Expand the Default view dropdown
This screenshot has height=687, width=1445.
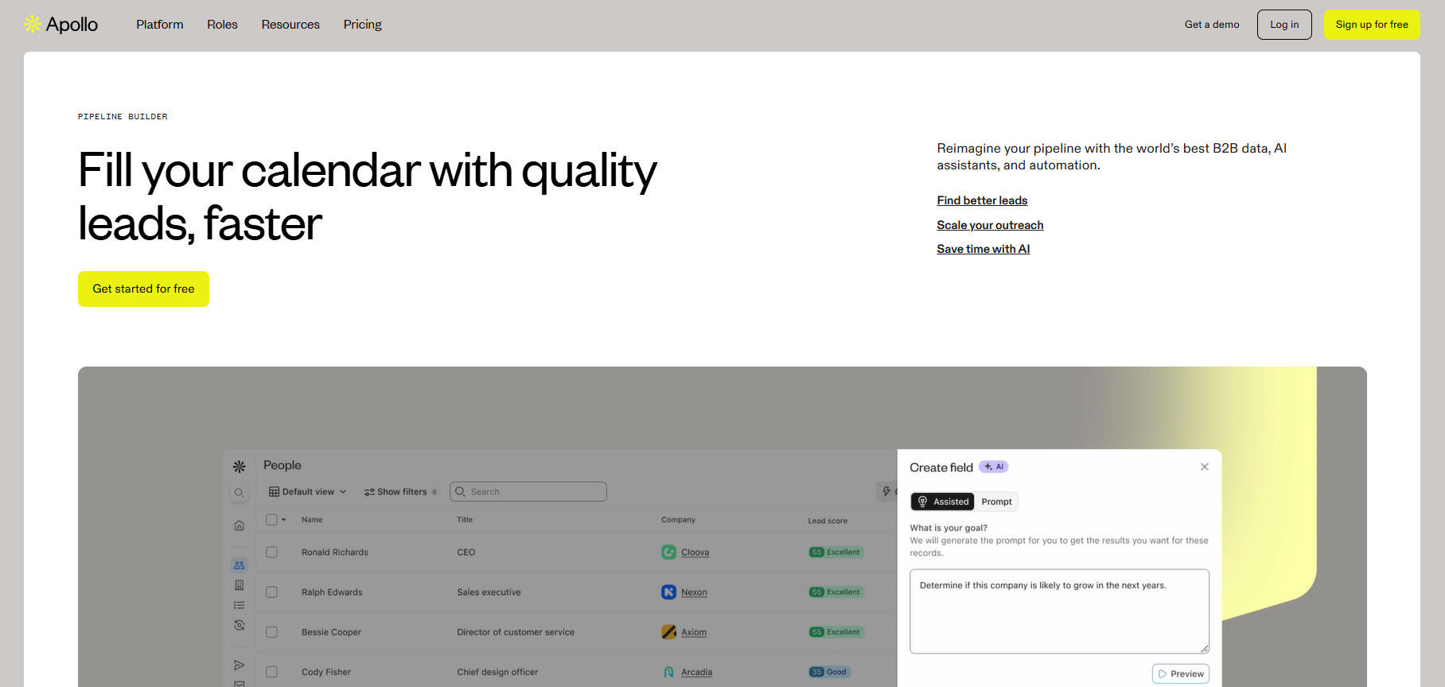308,492
